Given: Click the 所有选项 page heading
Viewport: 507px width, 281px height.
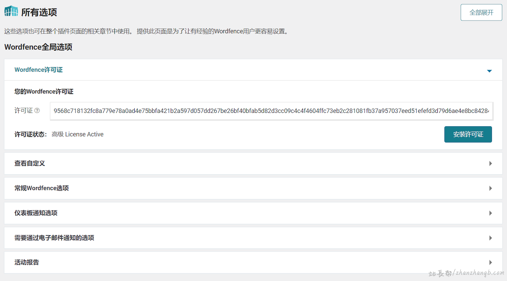Looking at the screenshot, I should pyautogui.click(x=39, y=12).
